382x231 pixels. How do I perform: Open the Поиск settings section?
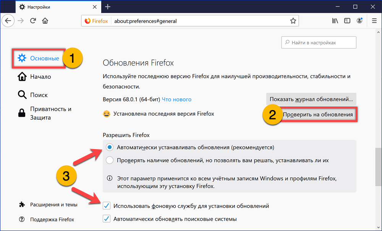click(39, 94)
